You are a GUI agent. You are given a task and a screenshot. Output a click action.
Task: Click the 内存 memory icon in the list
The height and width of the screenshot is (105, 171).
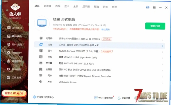click(x=41, y=44)
